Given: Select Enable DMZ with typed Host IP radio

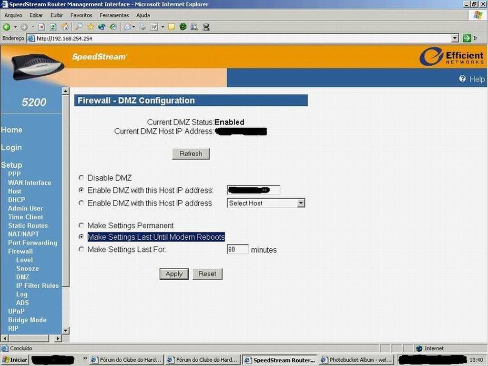Looking at the screenshot, I should 81,190.
